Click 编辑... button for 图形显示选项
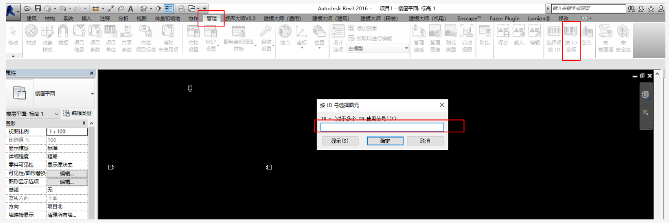669x223 pixels. 67,181
